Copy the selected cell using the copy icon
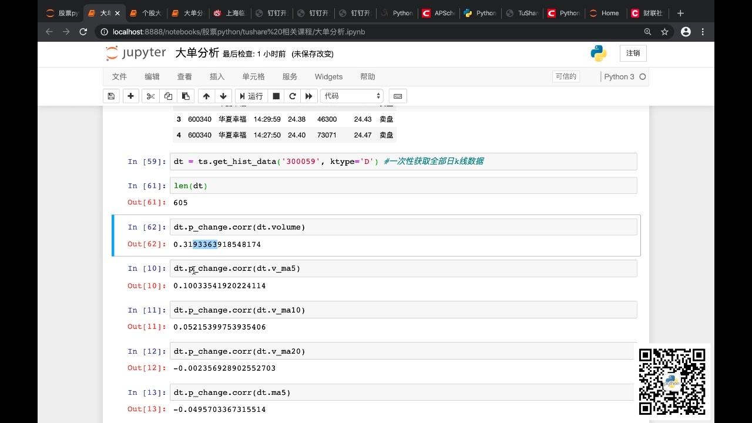 pyautogui.click(x=168, y=96)
